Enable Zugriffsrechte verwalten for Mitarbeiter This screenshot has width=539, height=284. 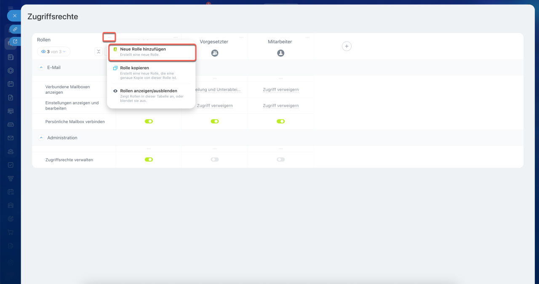pyautogui.click(x=281, y=160)
